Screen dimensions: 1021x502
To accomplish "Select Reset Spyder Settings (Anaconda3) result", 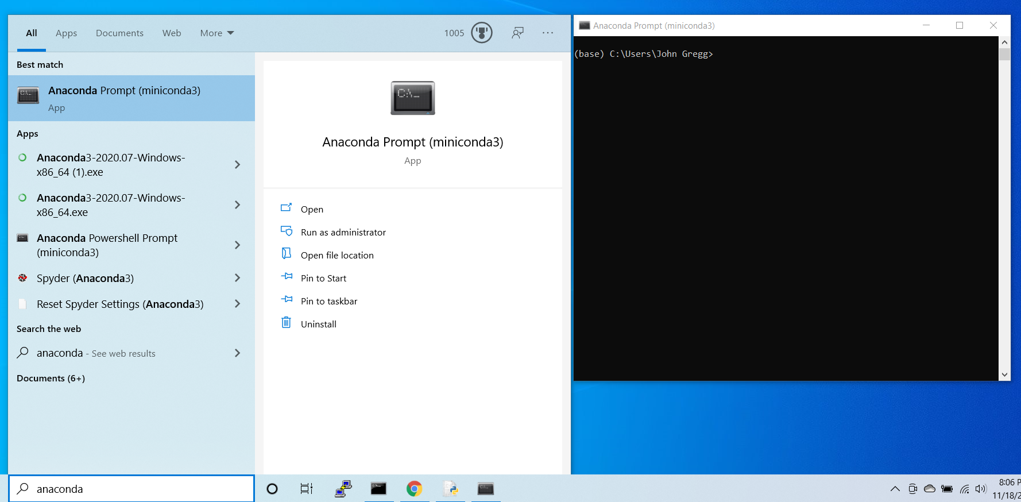I will point(132,304).
